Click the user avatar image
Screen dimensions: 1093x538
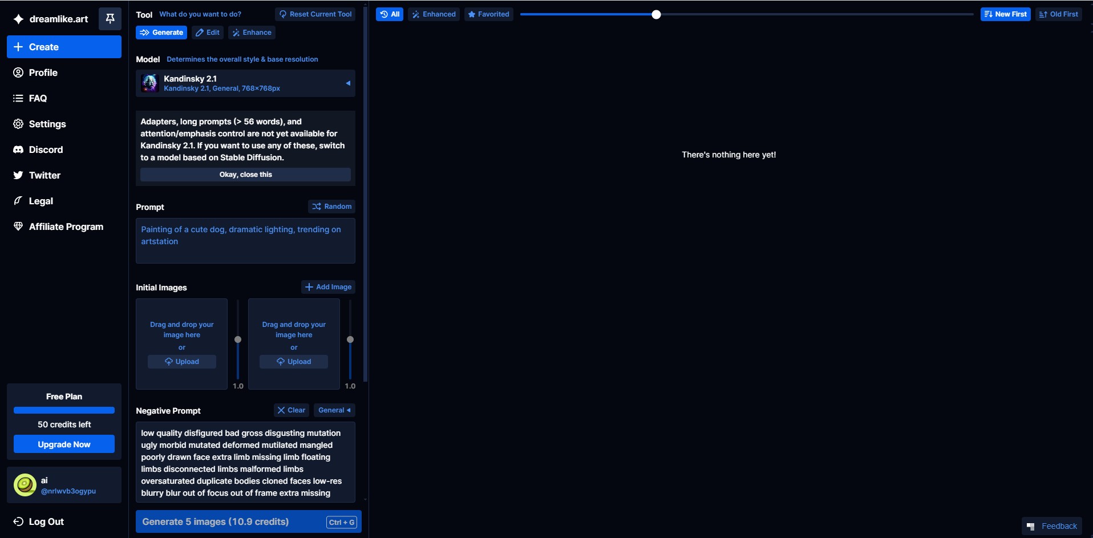(25, 485)
